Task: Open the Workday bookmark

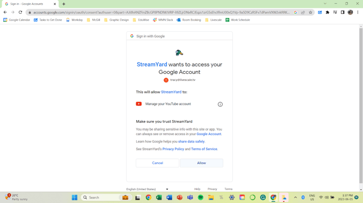Action: 74,20
